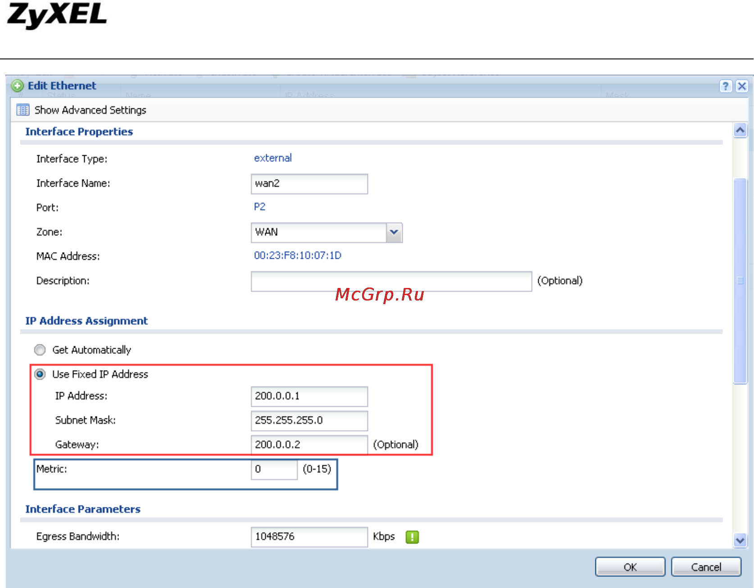Click the Cancel button
This screenshot has height=588, width=754.
coord(706,567)
